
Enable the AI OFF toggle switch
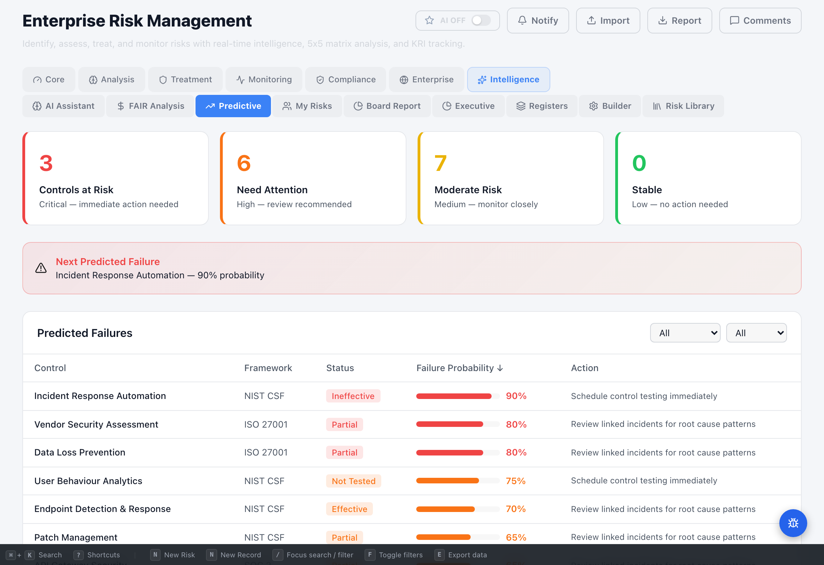pos(480,21)
